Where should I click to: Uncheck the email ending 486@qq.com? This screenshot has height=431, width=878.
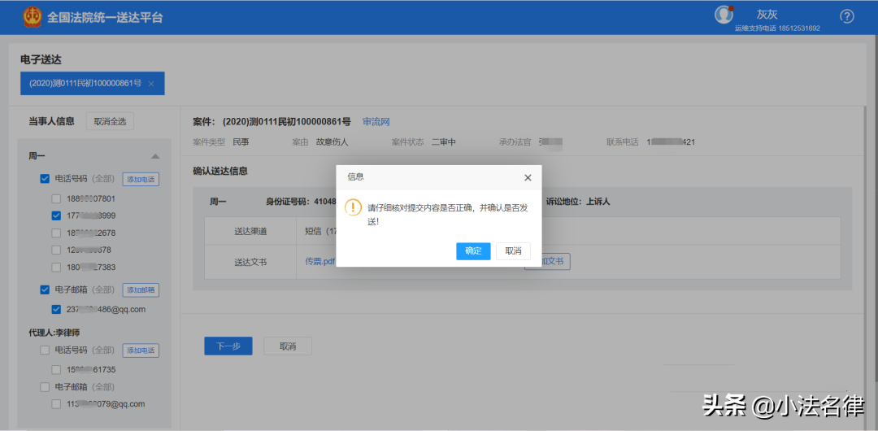tap(57, 309)
